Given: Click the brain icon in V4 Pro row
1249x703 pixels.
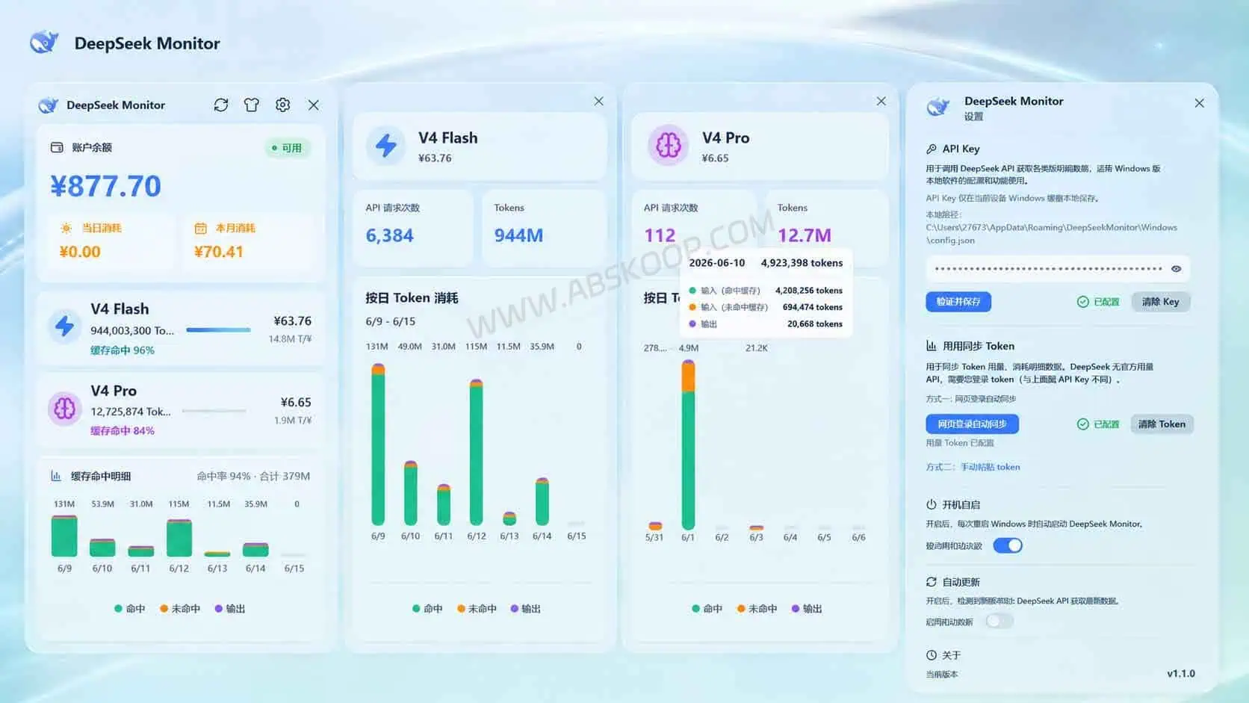Looking at the screenshot, I should (65, 408).
